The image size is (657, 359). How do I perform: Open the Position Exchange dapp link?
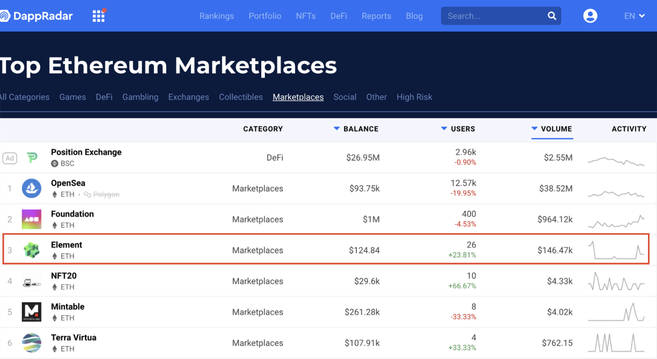86,153
